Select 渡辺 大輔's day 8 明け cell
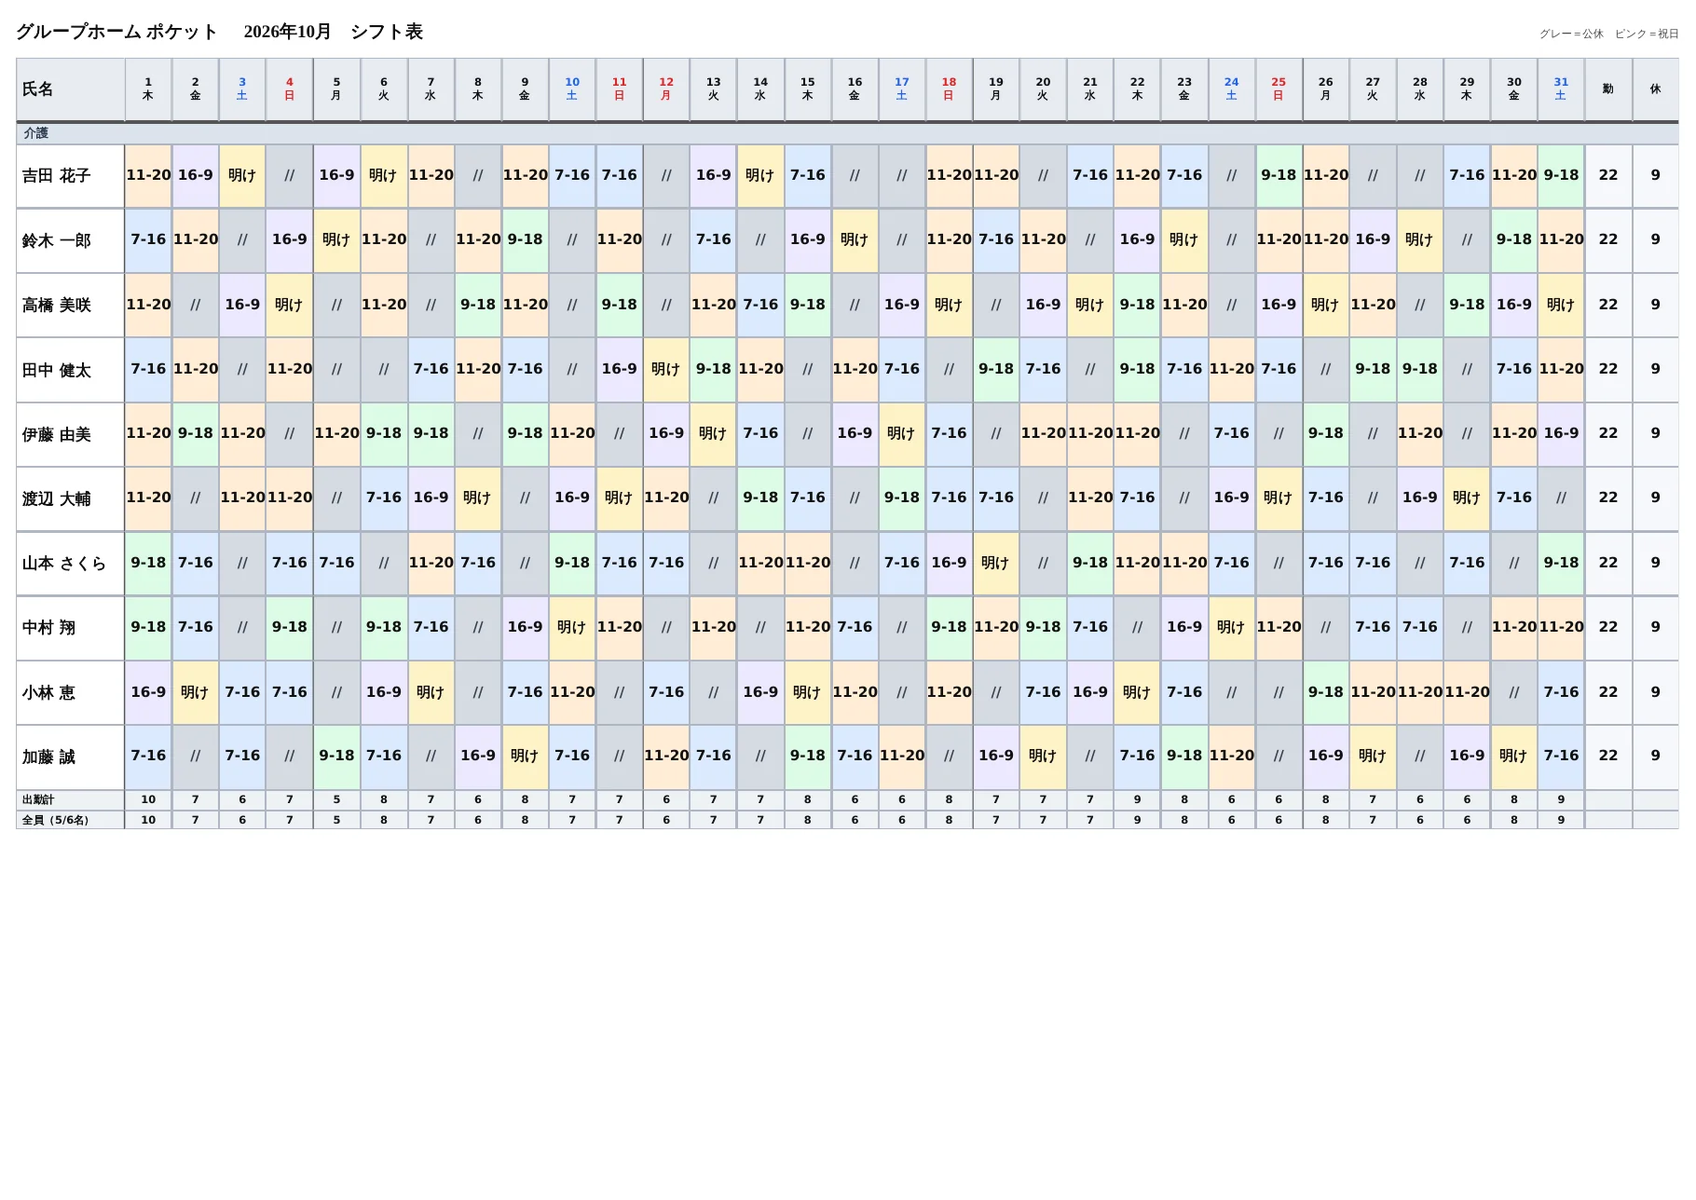Viewport: 1696px width, 1200px height. [x=478, y=498]
